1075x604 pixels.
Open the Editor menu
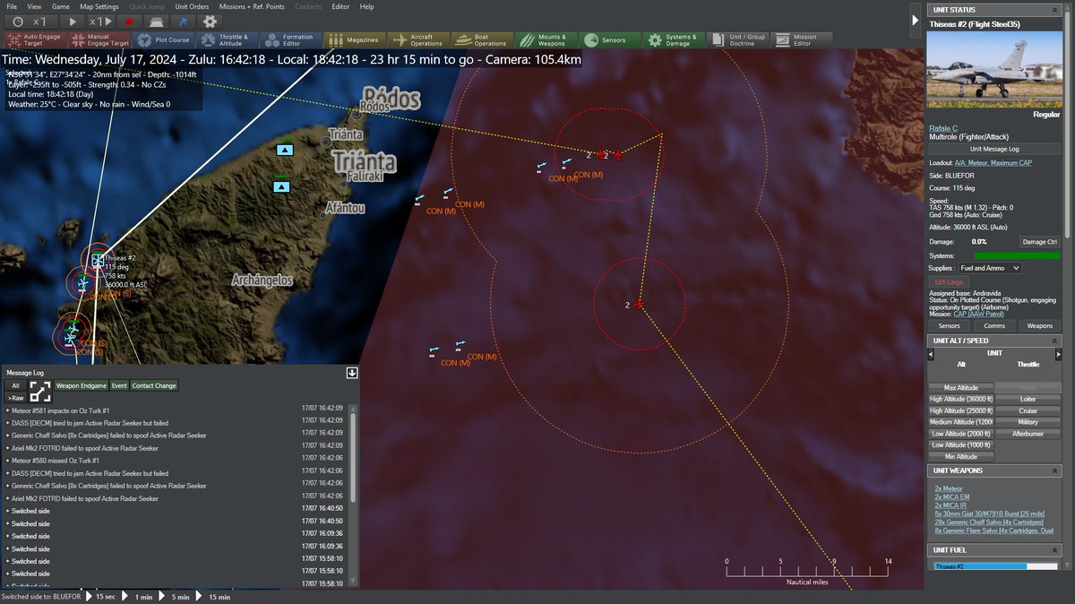point(340,6)
